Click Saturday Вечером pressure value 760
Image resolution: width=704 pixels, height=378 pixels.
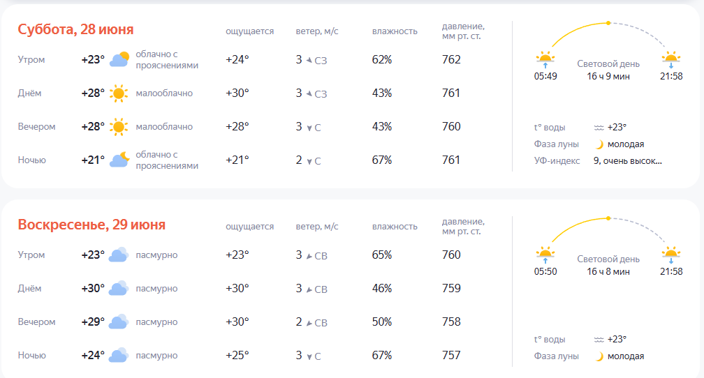[451, 127]
